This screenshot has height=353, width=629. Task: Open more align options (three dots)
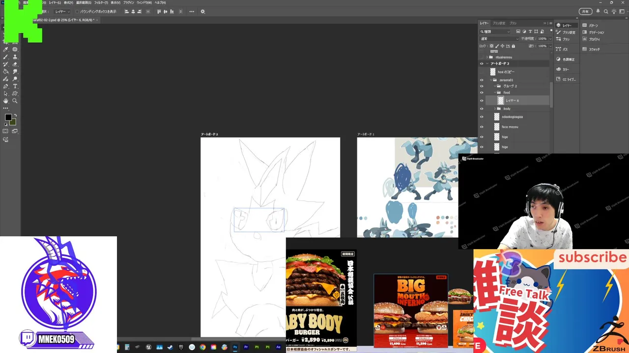coord(191,11)
